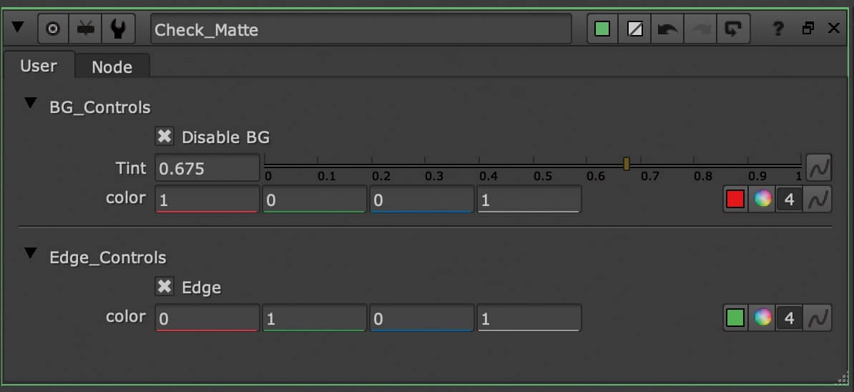
Task: Click Edge color red channel field
Action: coord(207,318)
